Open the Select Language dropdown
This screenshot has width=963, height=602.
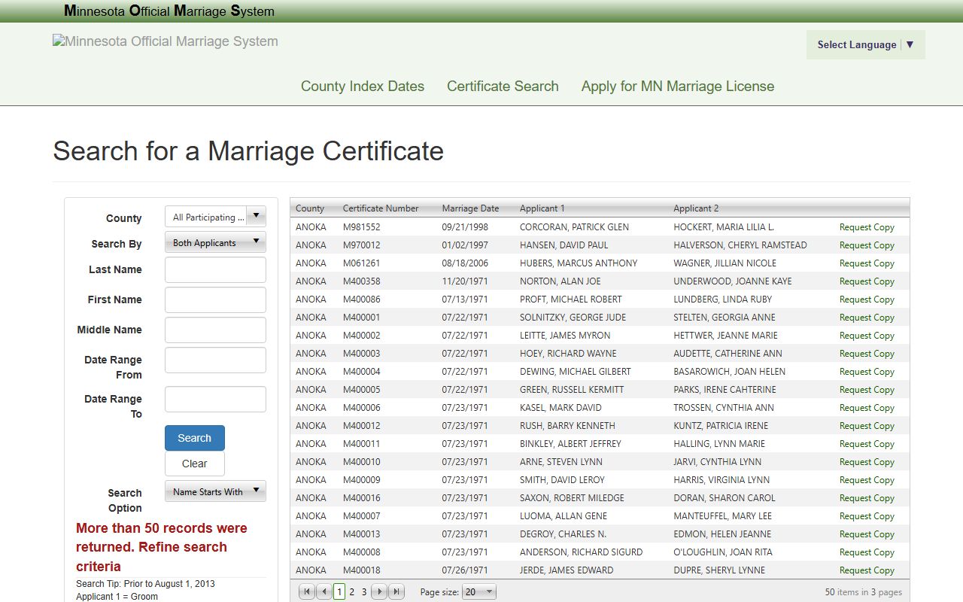866,44
